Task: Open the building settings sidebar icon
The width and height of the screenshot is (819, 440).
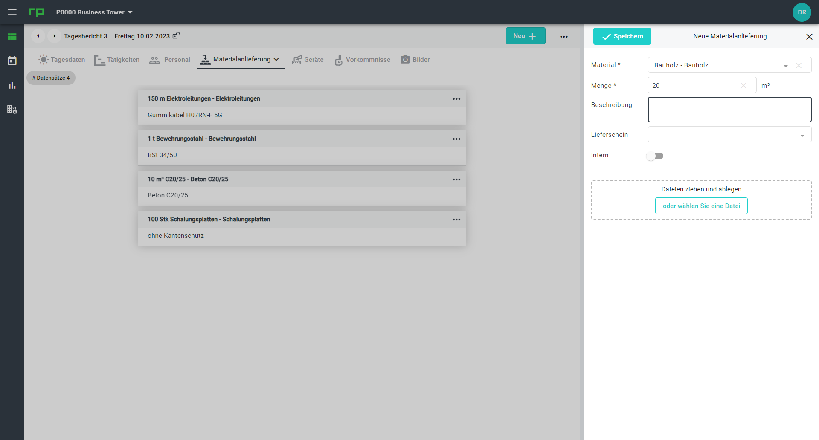Action: 12,110
